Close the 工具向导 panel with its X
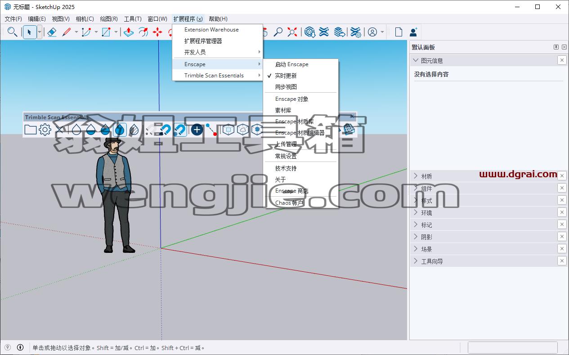The image size is (569, 355). click(562, 261)
